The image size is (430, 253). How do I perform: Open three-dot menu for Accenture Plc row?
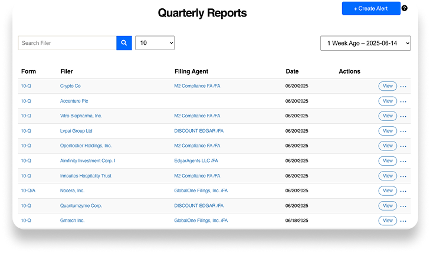[x=403, y=101]
